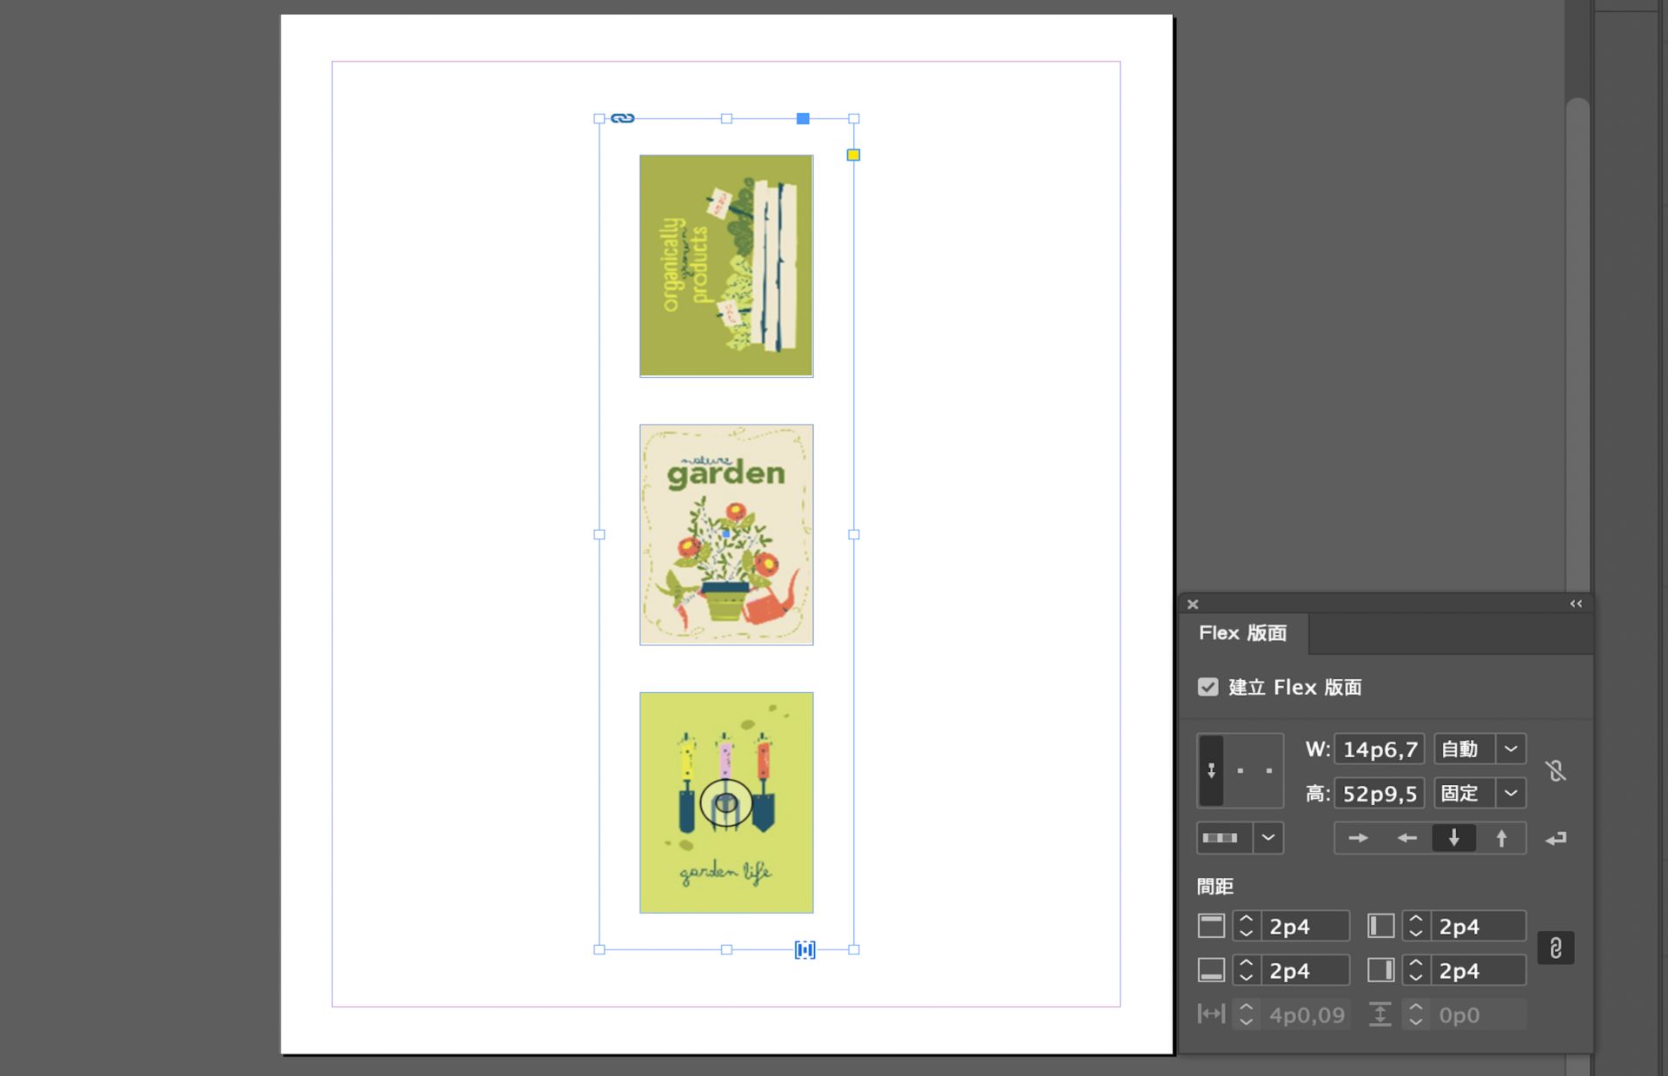1668x1076 pixels.
Task: Toggle the flex wrap return-arrow icon
Action: (1556, 838)
